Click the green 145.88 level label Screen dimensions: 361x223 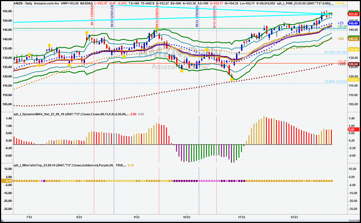pyautogui.click(x=342, y=26)
